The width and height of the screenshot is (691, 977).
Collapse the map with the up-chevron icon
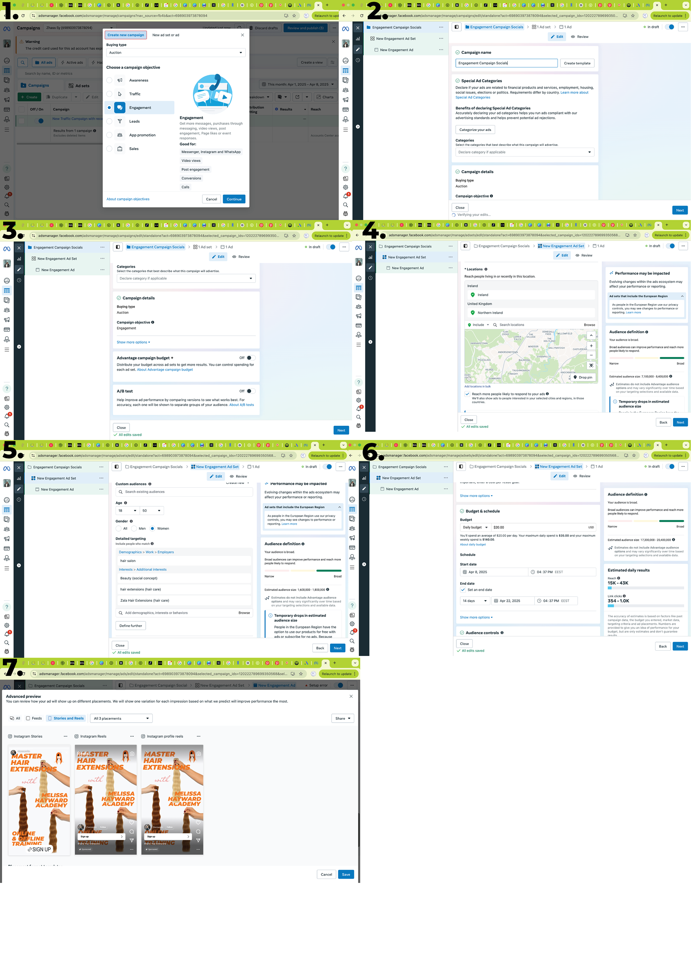(591, 335)
